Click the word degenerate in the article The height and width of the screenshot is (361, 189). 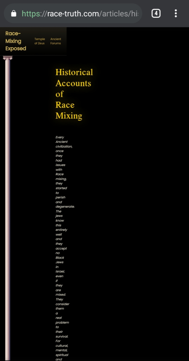[x=65, y=207]
